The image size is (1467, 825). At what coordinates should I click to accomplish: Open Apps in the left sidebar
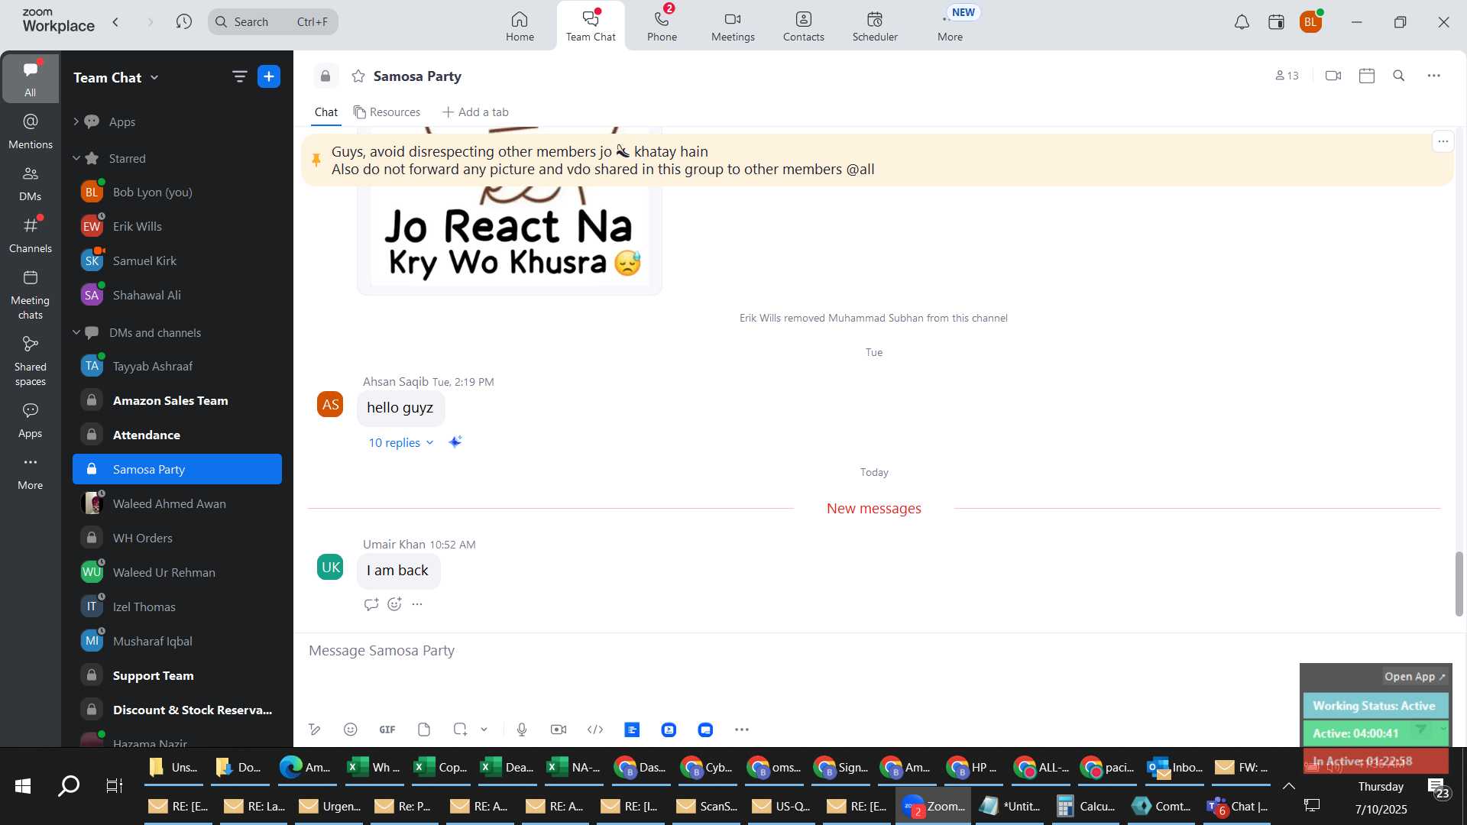31,421
